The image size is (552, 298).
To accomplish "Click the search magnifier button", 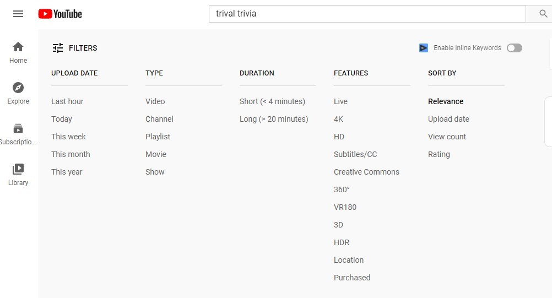I will point(543,14).
